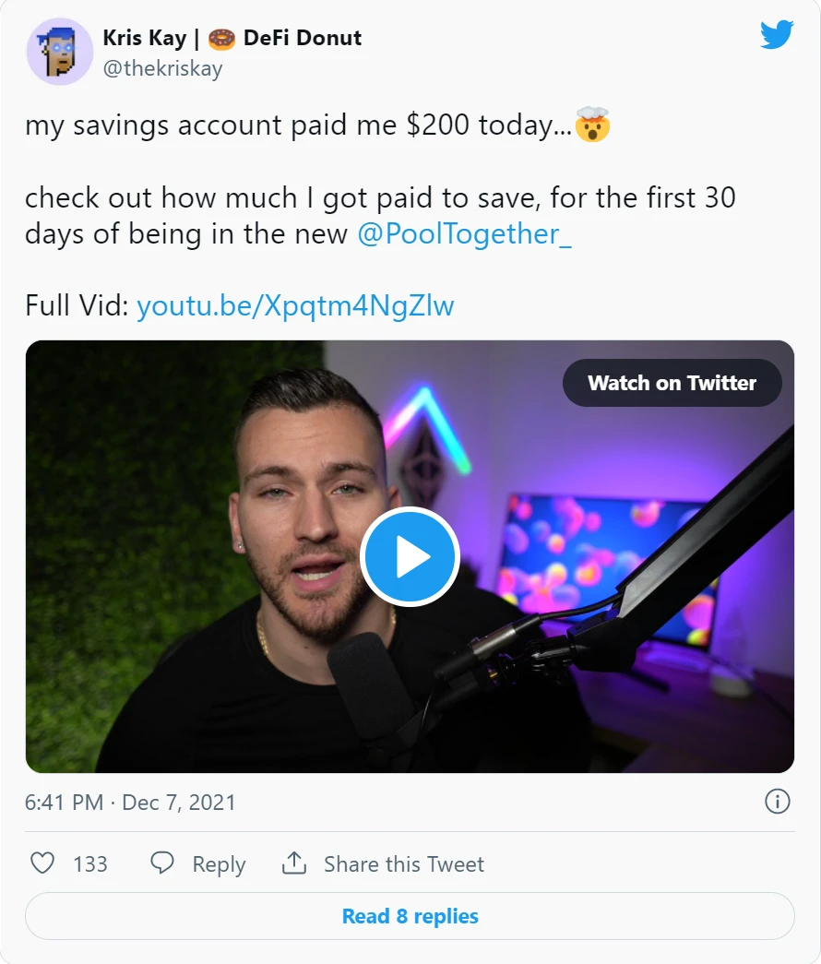Open the youtu.be/Xpqtm4NgZlw link
The width and height of the screenshot is (821, 964).
click(295, 305)
